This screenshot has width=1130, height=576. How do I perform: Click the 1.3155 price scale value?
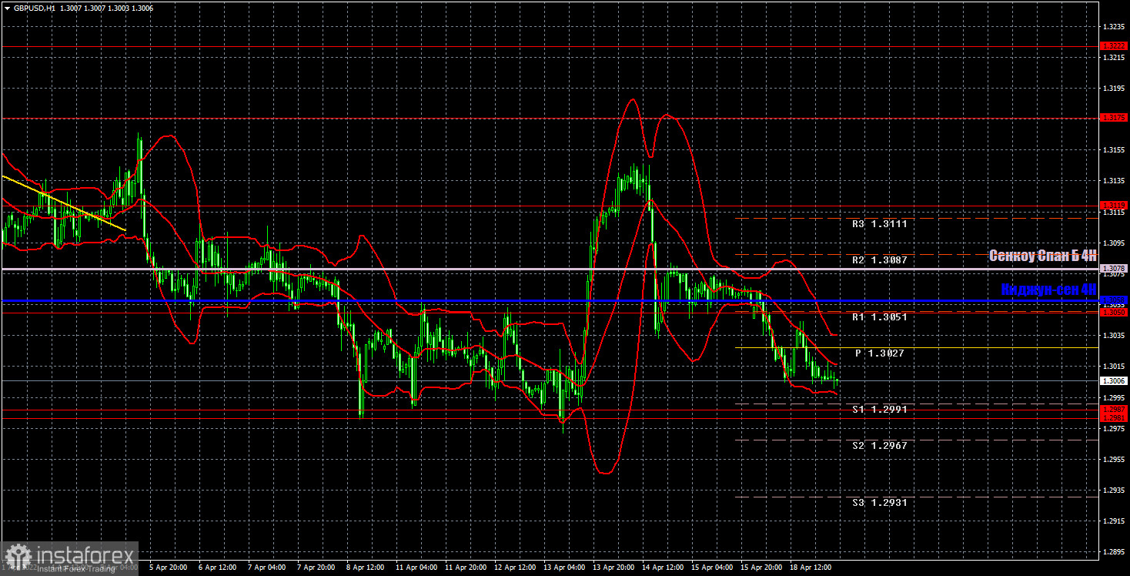tap(1115, 149)
